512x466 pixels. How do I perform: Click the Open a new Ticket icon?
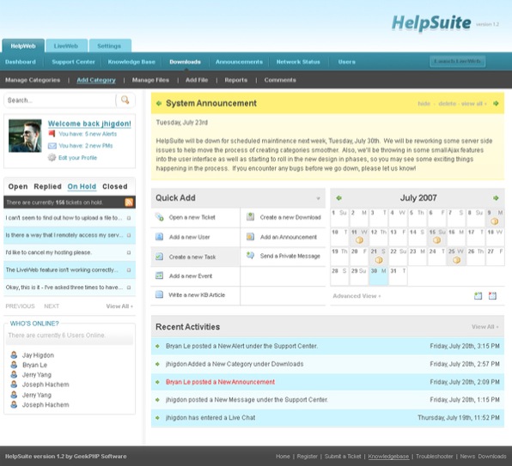pos(159,217)
